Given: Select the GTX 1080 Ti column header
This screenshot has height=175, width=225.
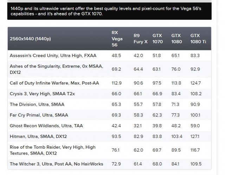Looking at the screenshot, I should 196,39.
